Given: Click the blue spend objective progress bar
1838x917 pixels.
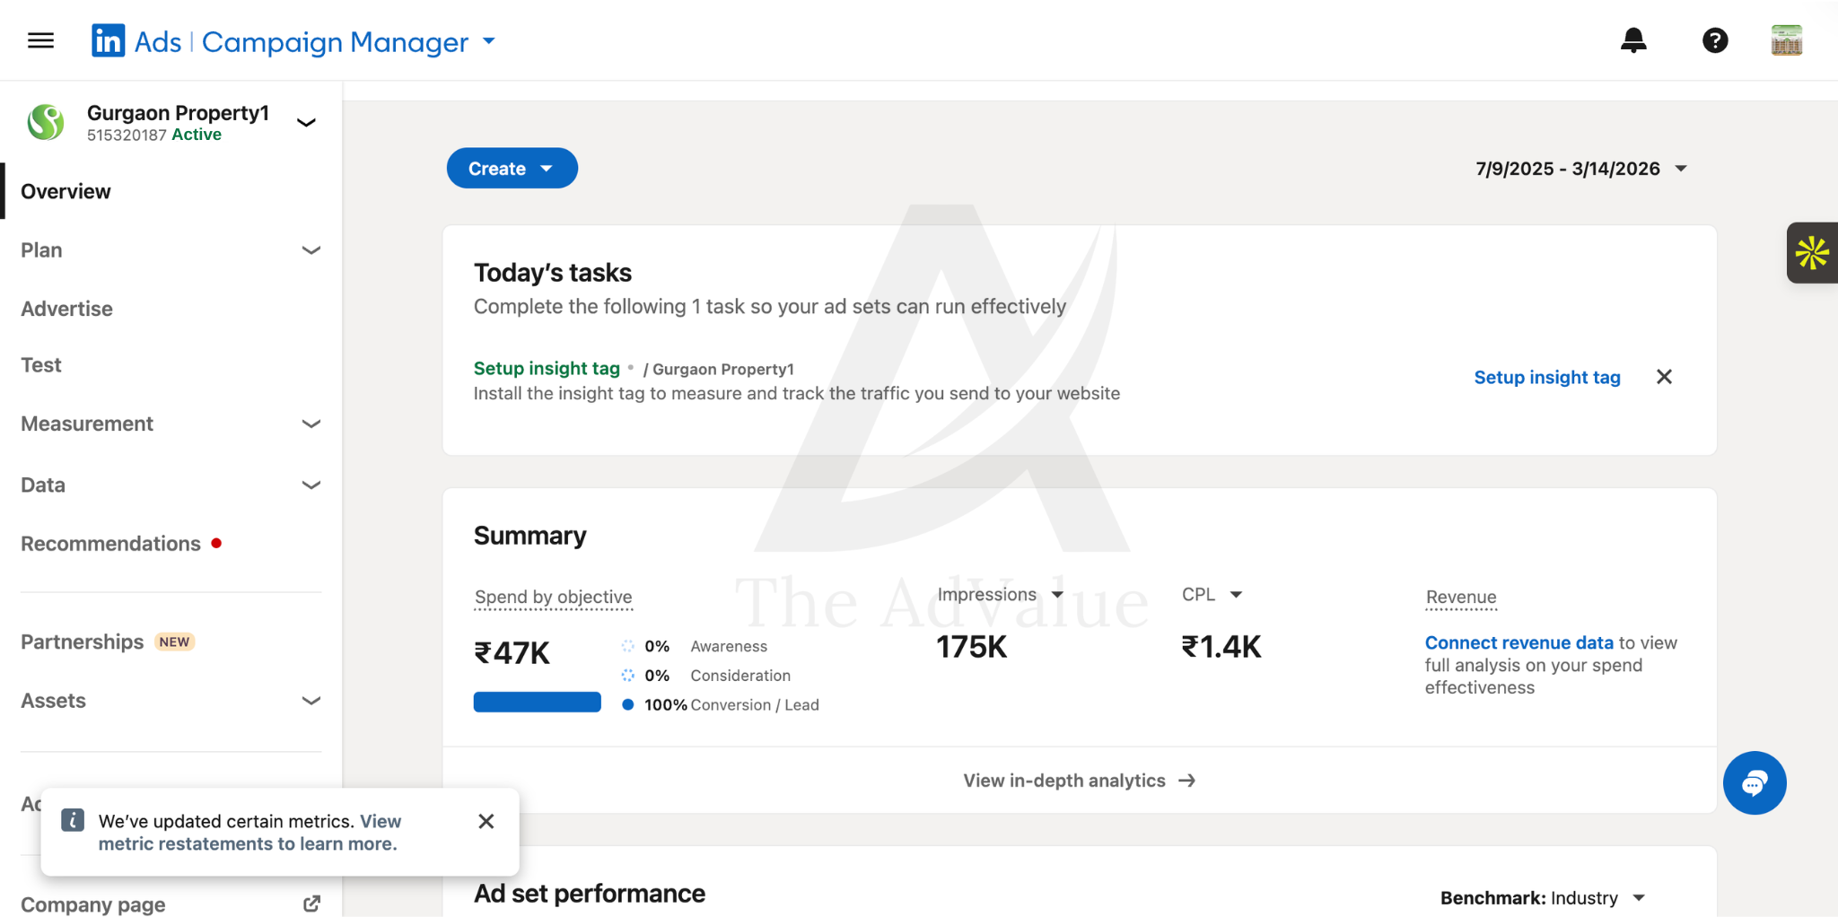Looking at the screenshot, I should (x=537, y=702).
